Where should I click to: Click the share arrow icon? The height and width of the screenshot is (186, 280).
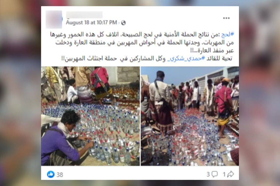point(231,174)
